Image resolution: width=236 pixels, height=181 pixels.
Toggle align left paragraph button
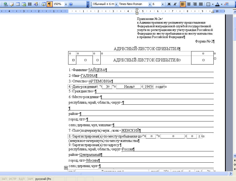click(x=183, y=4)
